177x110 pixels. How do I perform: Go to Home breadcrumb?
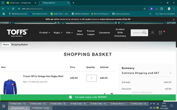click(x=6, y=45)
